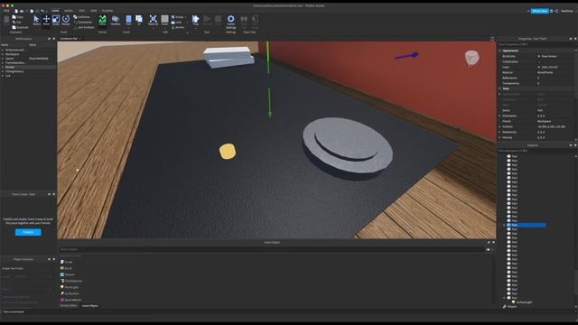Select ClickDetector in Insert Object list
The height and width of the screenshot is (325, 578).
pyautogui.click(x=71, y=281)
